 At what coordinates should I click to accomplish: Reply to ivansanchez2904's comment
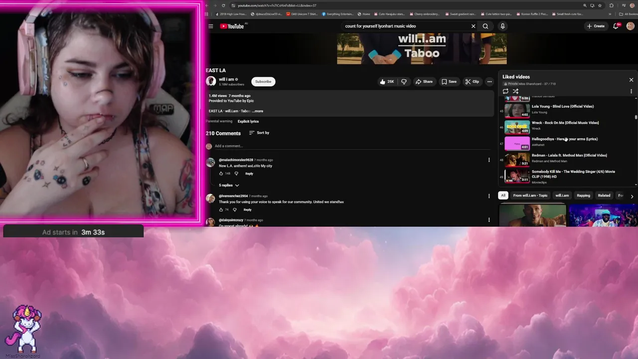[247, 209]
